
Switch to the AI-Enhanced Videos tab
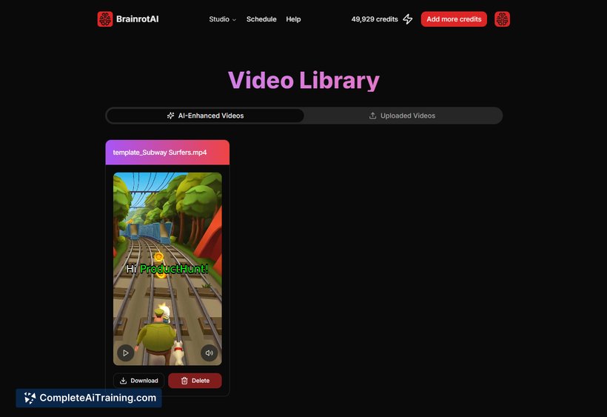coord(205,116)
